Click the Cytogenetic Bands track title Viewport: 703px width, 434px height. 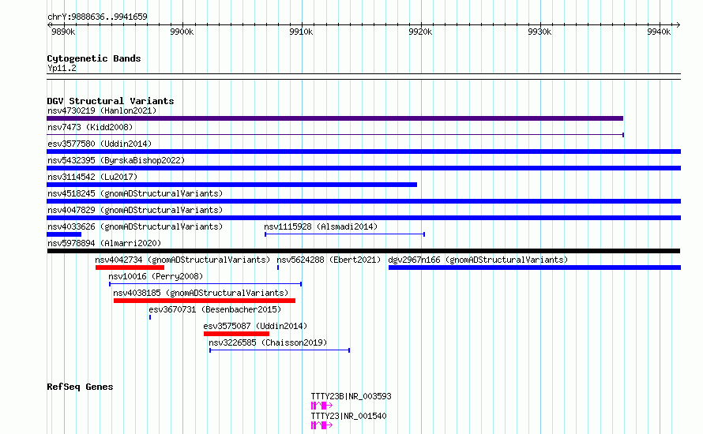tap(94, 58)
